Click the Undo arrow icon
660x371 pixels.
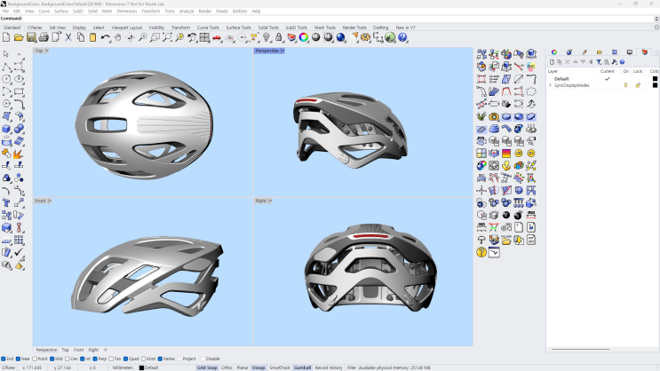105,37
